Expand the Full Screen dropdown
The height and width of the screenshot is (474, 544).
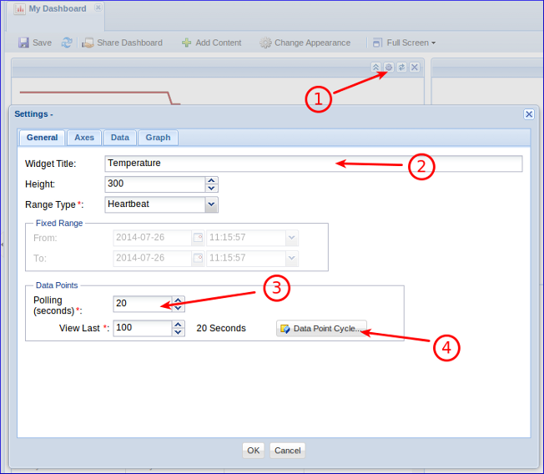(x=404, y=43)
